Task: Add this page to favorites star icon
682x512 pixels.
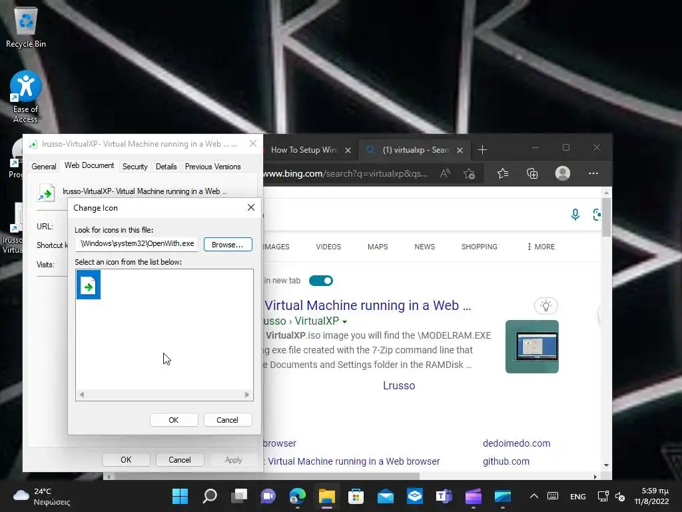Action: (x=470, y=174)
